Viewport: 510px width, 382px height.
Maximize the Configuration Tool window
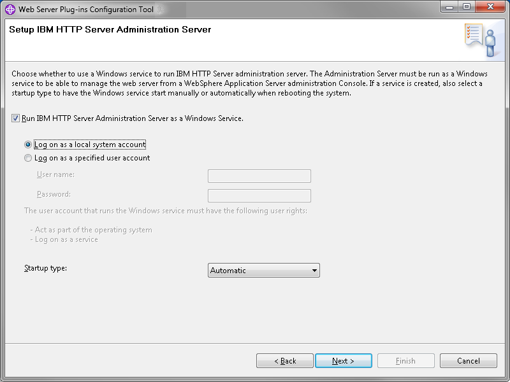(467, 7)
